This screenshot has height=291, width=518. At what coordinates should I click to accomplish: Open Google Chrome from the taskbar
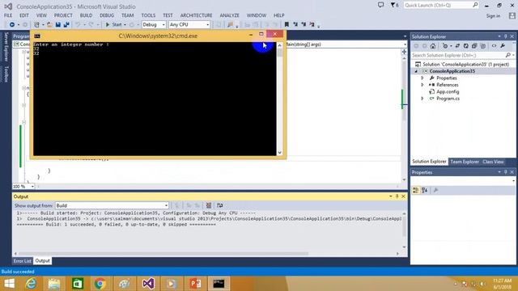100,284
